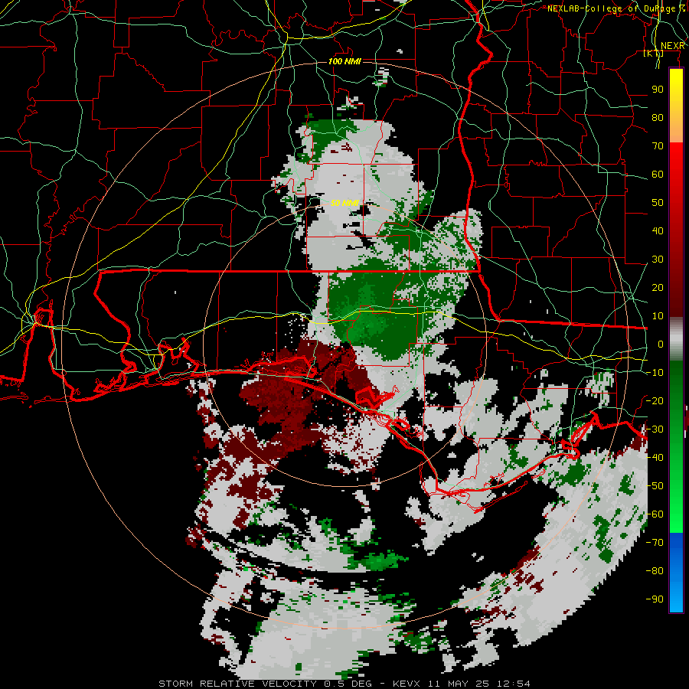The image size is (689, 689).
Task: Click the 0 value on the velocity scale
Action: click(x=661, y=344)
